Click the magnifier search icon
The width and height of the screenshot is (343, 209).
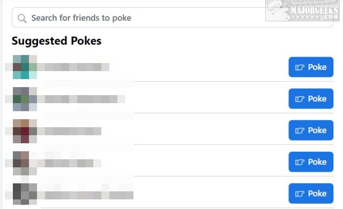pos(22,18)
